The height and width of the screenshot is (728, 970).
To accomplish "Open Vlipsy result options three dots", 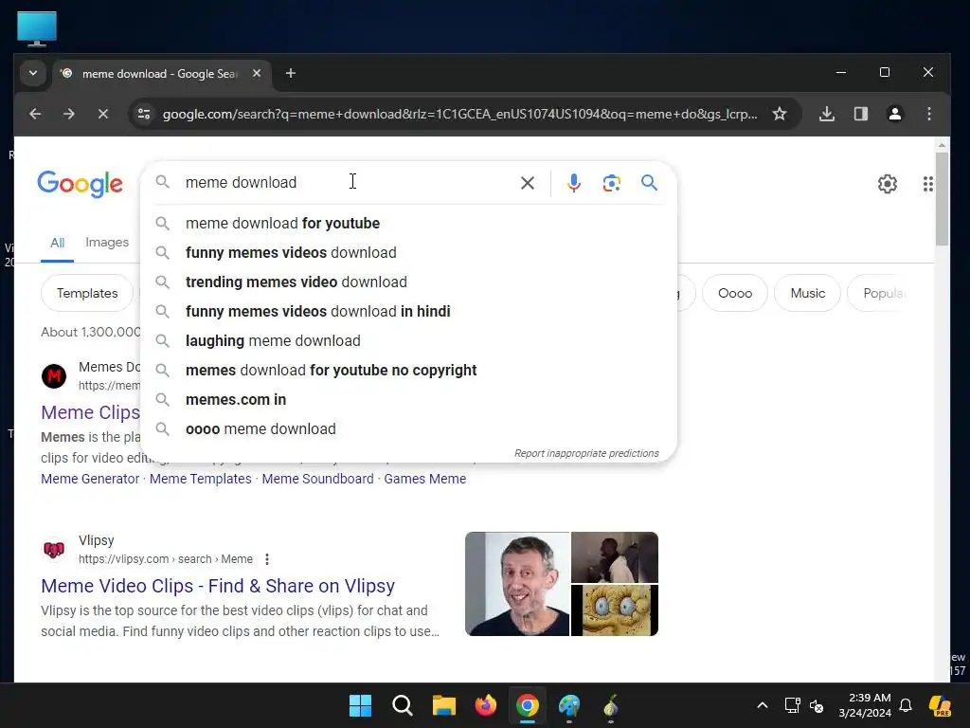I will click(266, 559).
